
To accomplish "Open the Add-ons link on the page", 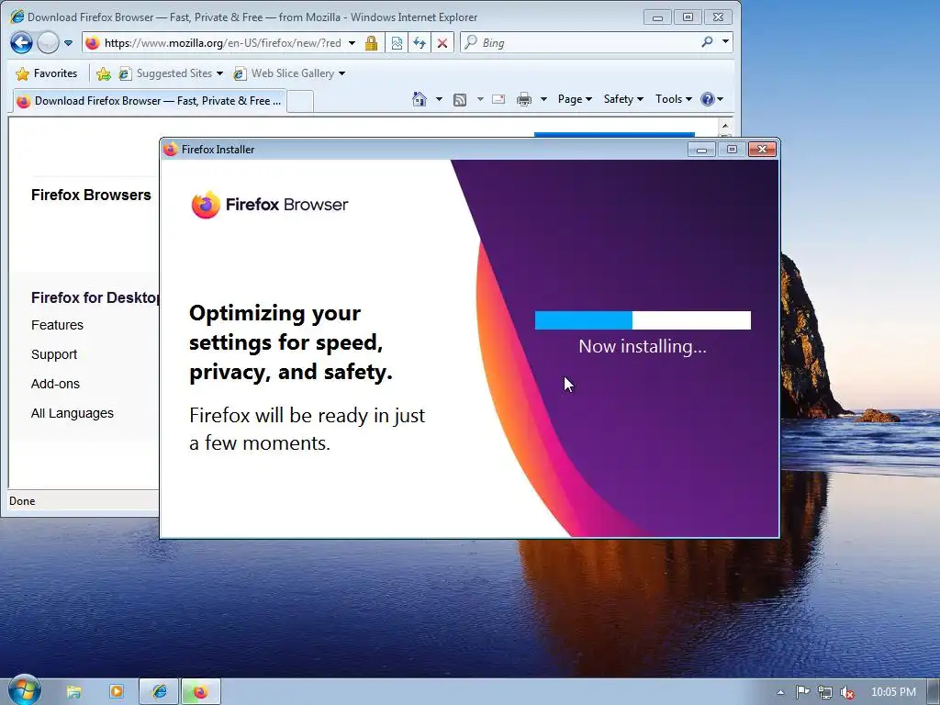I will coord(55,384).
